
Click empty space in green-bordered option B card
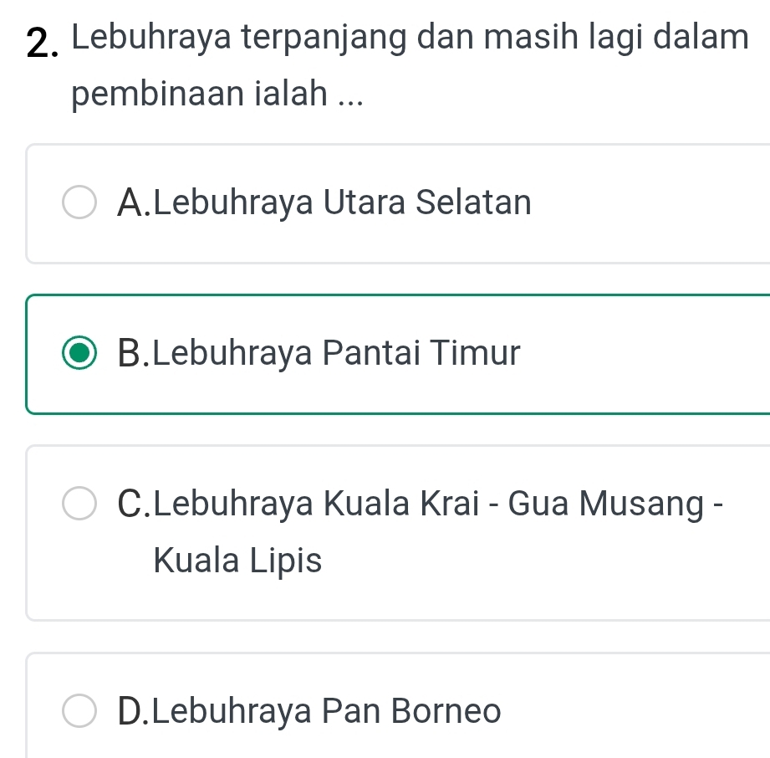click(652, 355)
